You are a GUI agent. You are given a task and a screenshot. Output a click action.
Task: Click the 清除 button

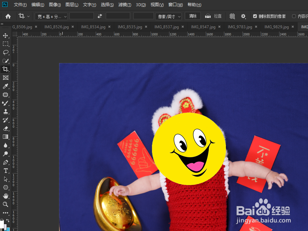[193, 16]
